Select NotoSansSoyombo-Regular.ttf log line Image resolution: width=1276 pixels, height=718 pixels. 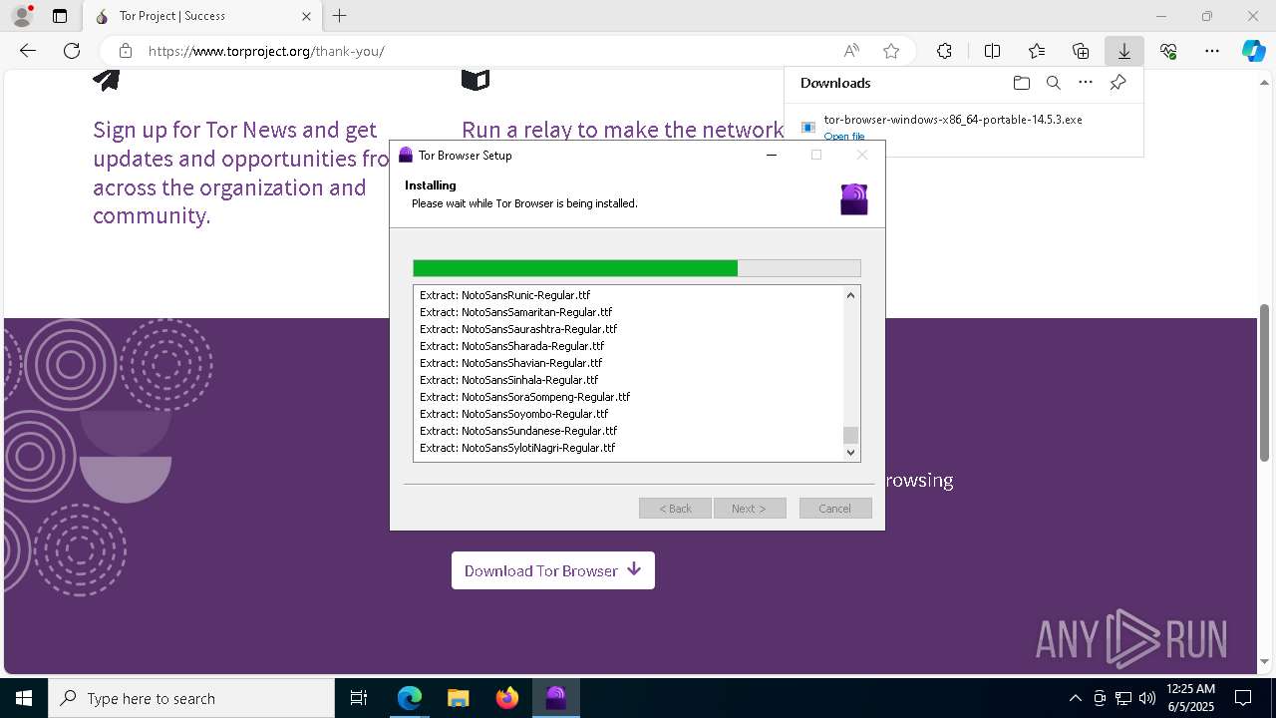[513, 414]
